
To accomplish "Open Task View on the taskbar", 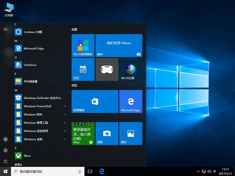I will pyautogui.click(x=90, y=171).
